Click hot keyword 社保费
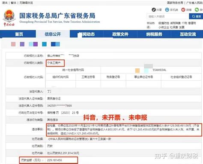The image size is (203, 164). 174,27
